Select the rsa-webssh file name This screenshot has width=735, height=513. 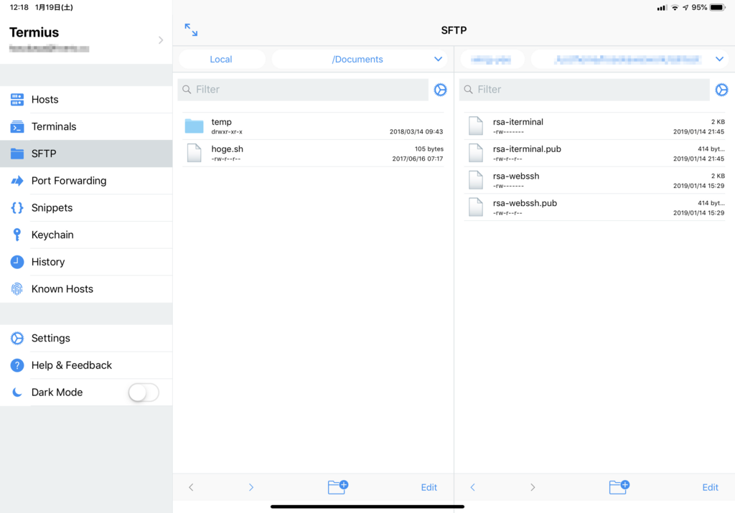click(516, 177)
